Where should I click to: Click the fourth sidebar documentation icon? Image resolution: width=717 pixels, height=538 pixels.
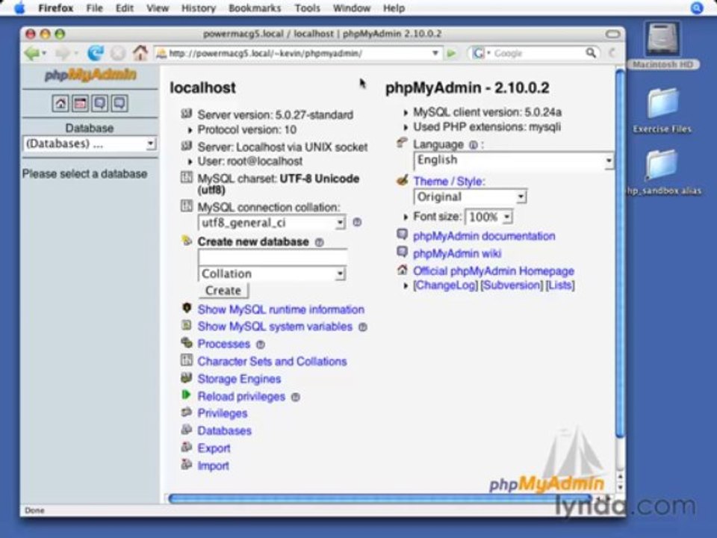pyautogui.click(x=119, y=103)
